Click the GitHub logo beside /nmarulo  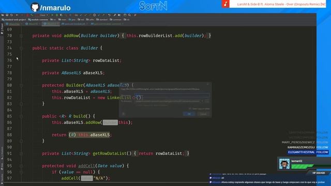pyautogui.click(x=35, y=7)
